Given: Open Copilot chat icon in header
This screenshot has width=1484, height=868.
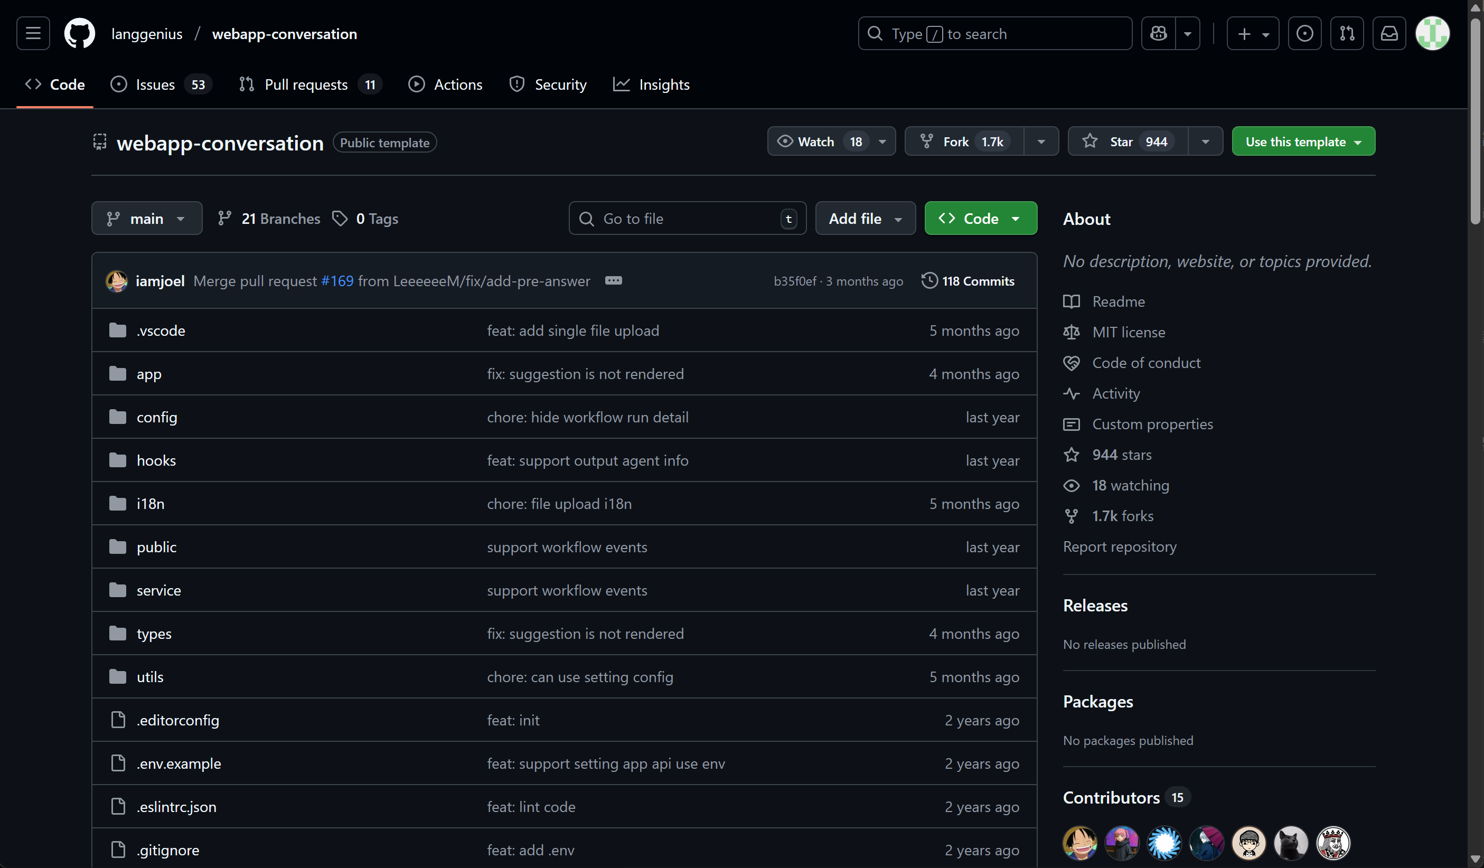Looking at the screenshot, I should tap(1158, 34).
